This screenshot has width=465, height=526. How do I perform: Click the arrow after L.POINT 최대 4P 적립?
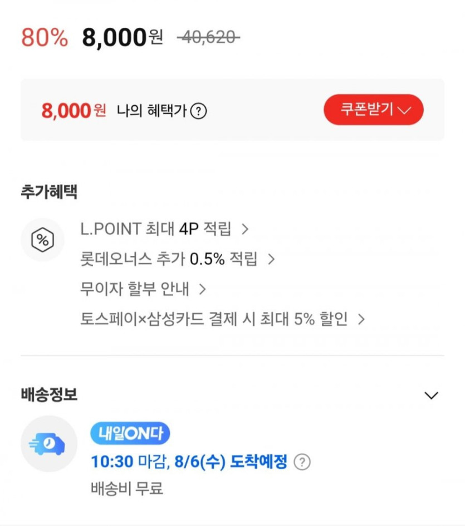point(244,229)
